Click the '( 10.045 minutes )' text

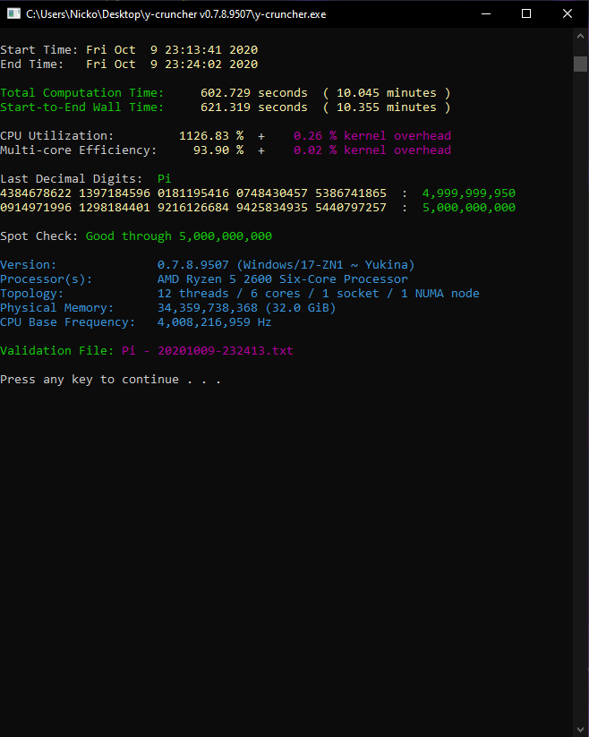(387, 93)
